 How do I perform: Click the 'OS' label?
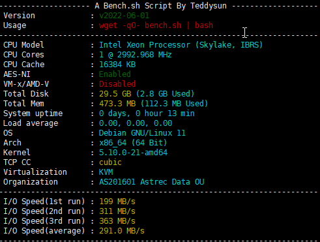tap(8, 133)
